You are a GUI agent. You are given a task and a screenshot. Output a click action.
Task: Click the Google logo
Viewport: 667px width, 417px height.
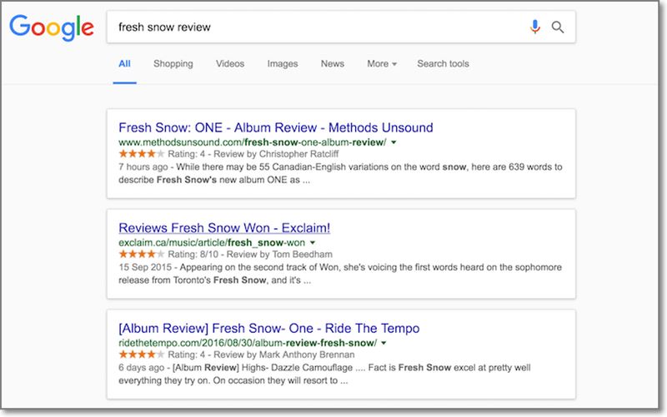click(52, 27)
